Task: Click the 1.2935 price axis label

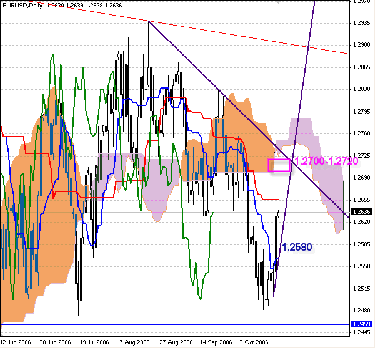Action: click(362, 23)
